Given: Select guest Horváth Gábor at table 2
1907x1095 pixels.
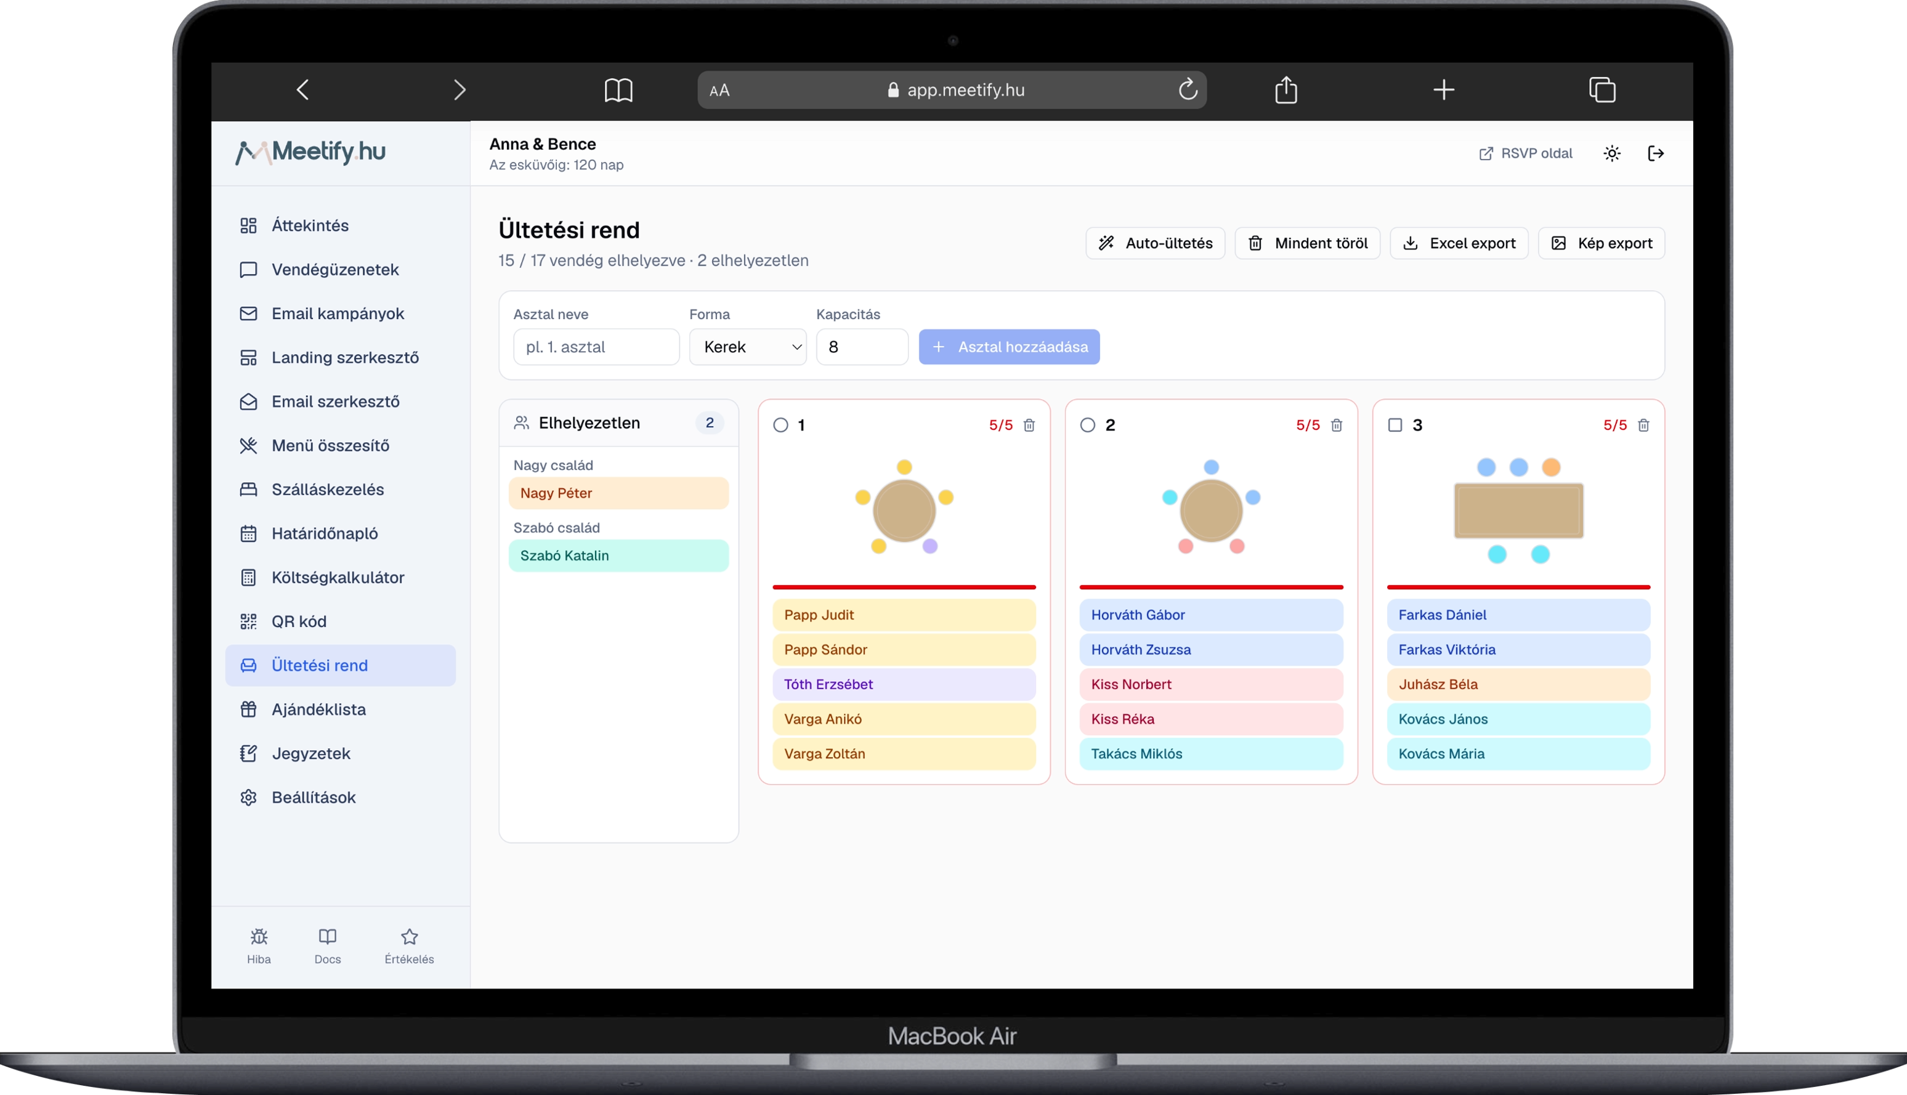Looking at the screenshot, I should coord(1211,615).
